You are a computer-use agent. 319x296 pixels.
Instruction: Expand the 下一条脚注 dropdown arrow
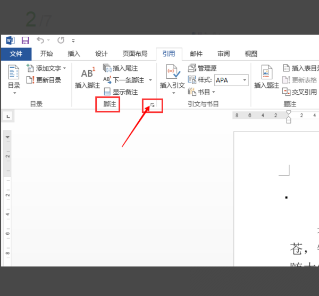(x=150, y=80)
